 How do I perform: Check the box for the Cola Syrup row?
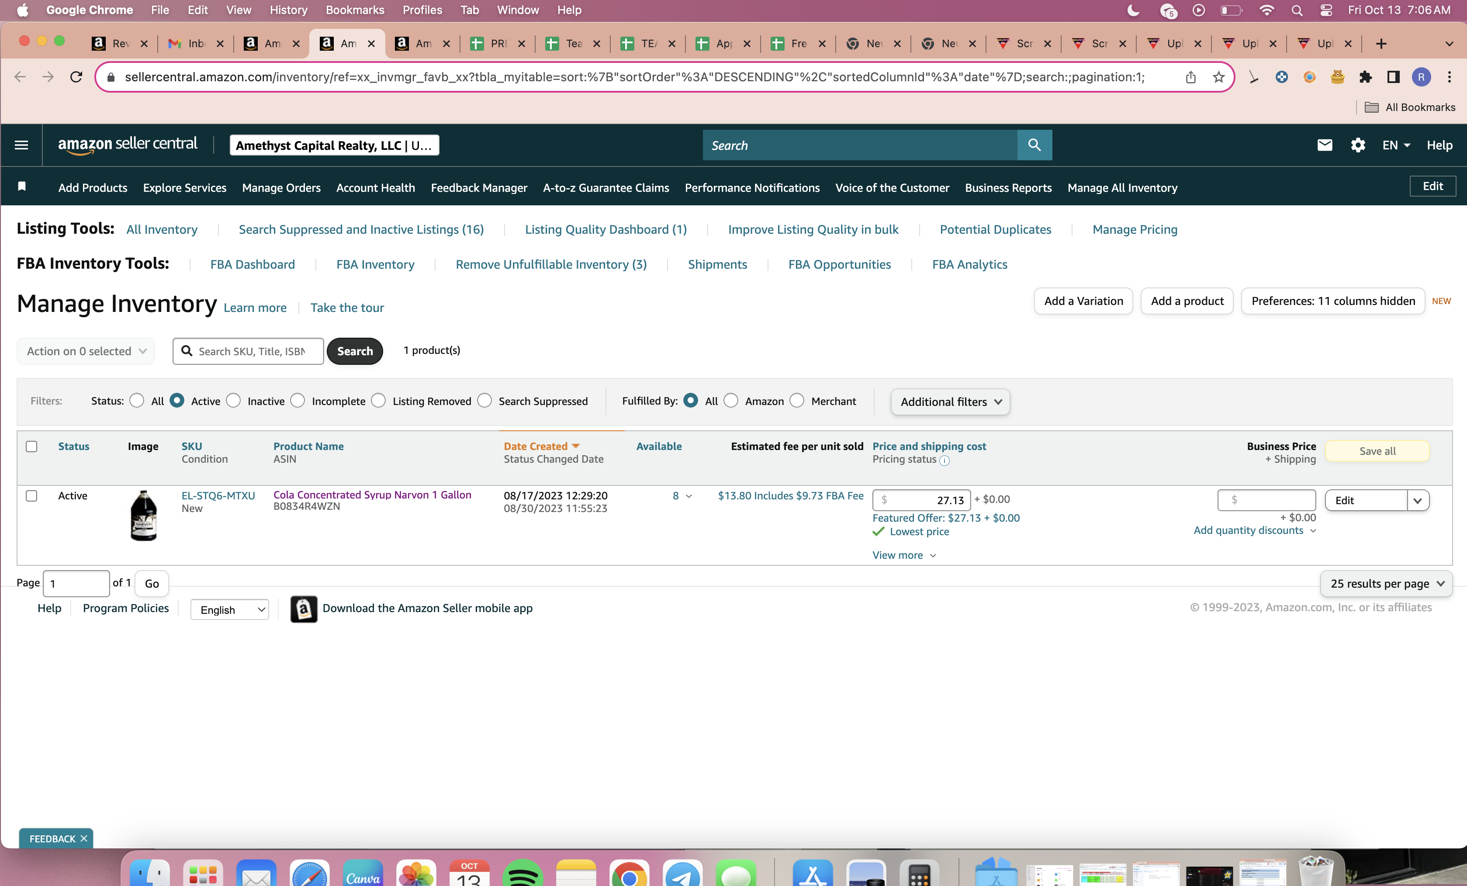pos(31,496)
